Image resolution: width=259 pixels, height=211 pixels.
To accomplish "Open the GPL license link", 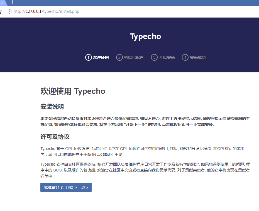I will click(x=69, y=149).
